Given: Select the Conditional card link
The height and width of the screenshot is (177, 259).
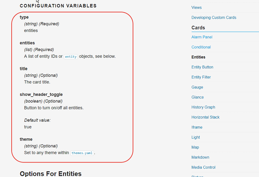Looking at the screenshot, I should pos(201,47).
